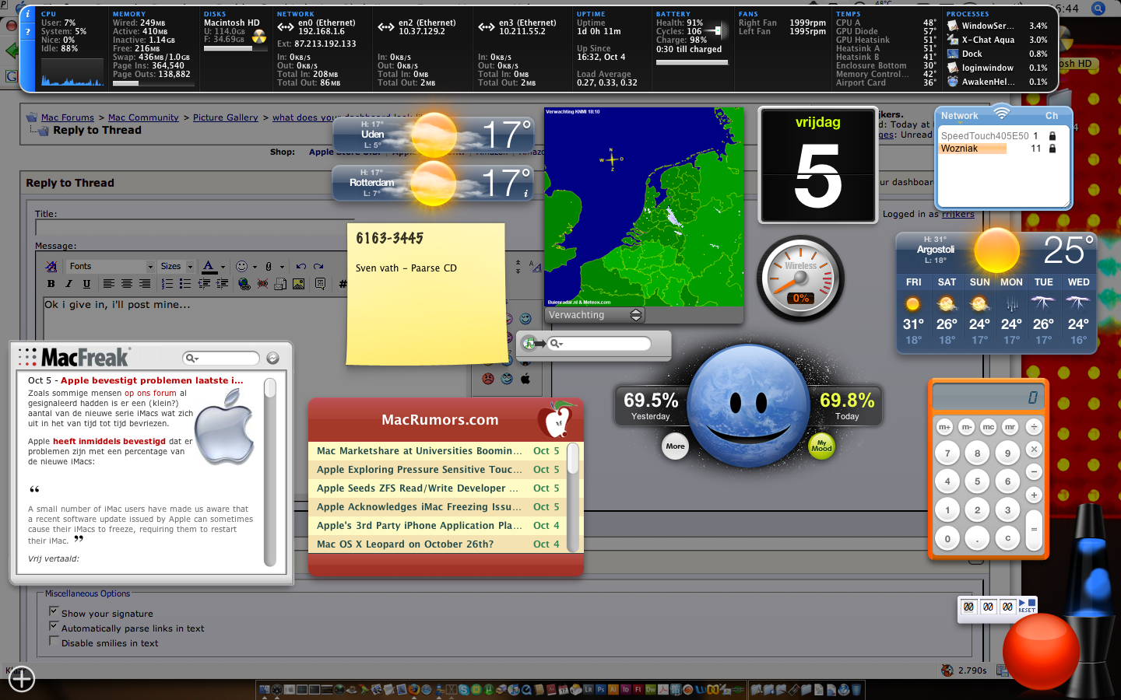Click the info button on Rotterdam weather
1121x700 pixels.
(525, 193)
